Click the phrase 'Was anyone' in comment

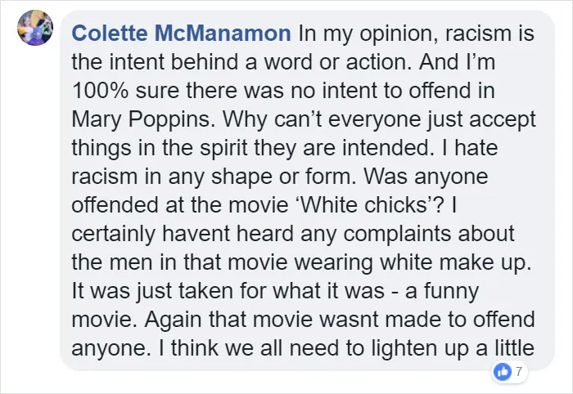(426, 177)
